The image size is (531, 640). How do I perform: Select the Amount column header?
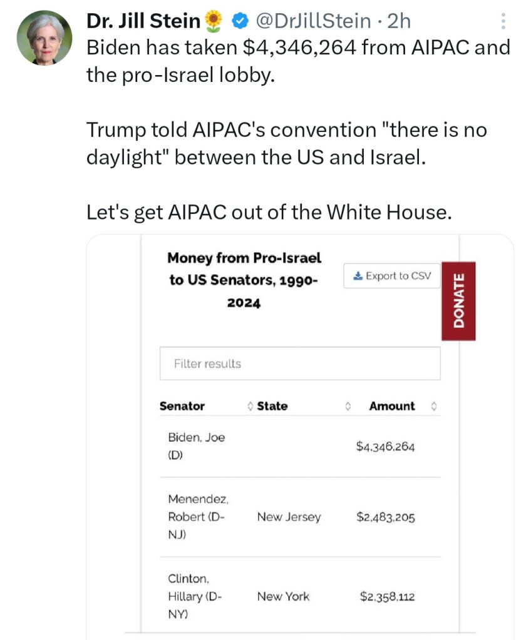[x=392, y=406]
